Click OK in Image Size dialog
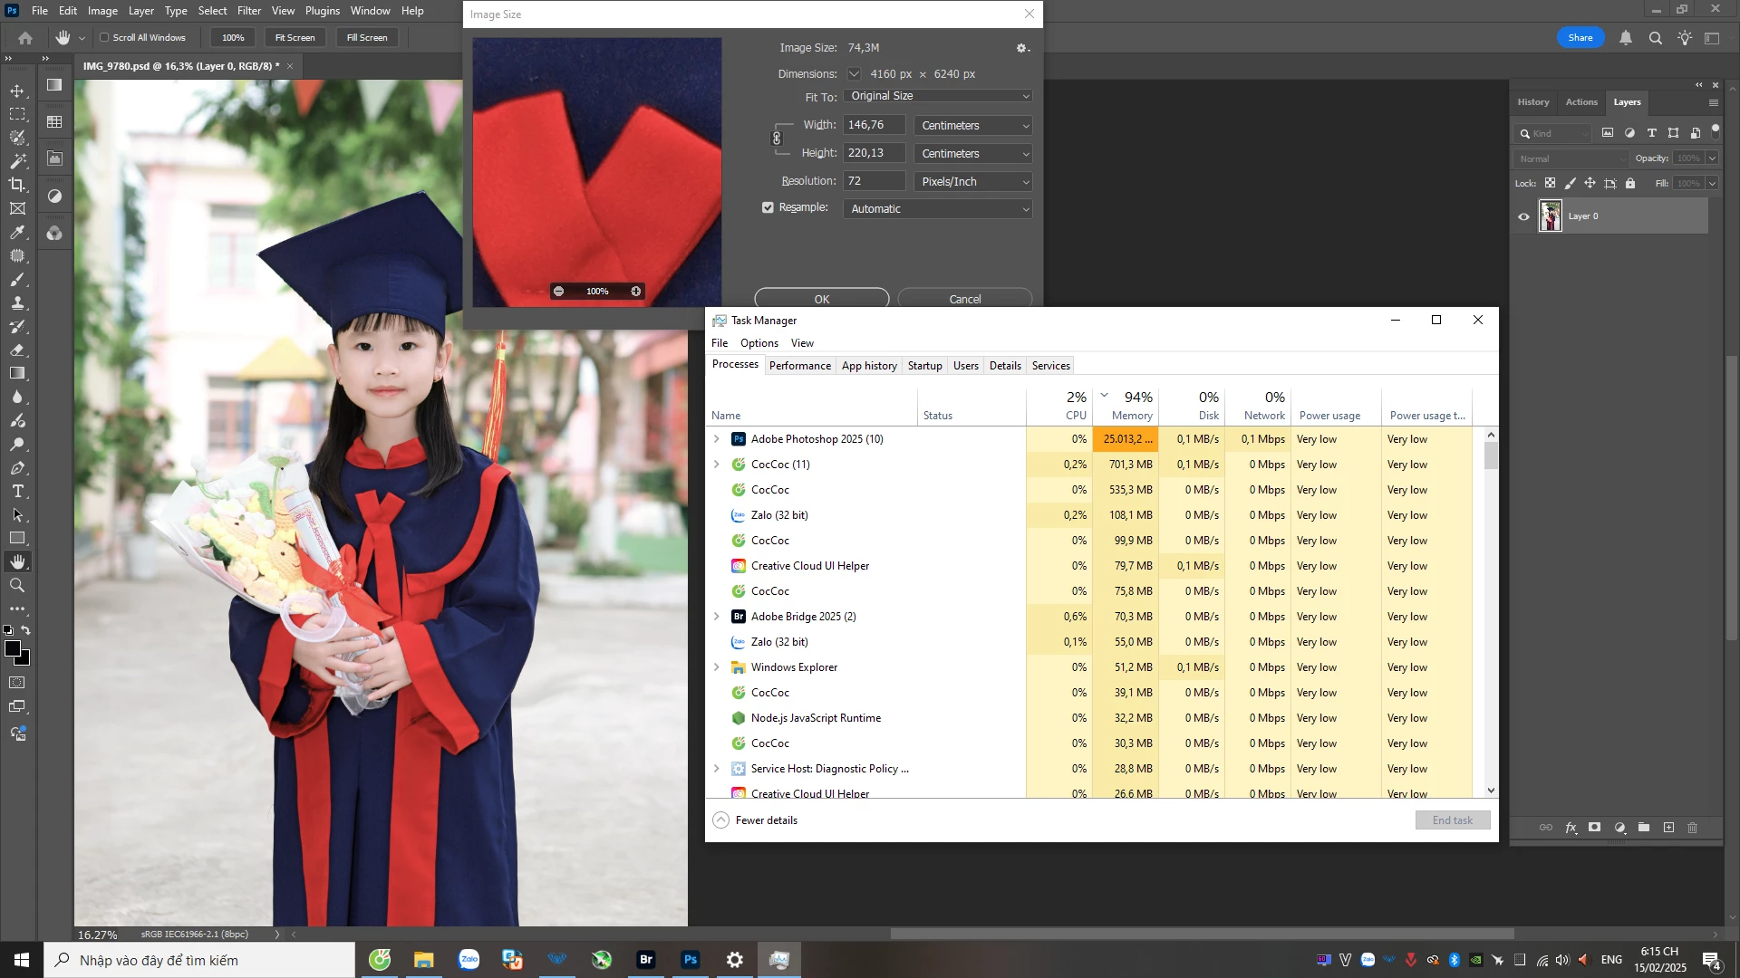1740x978 pixels. pos(821,299)
